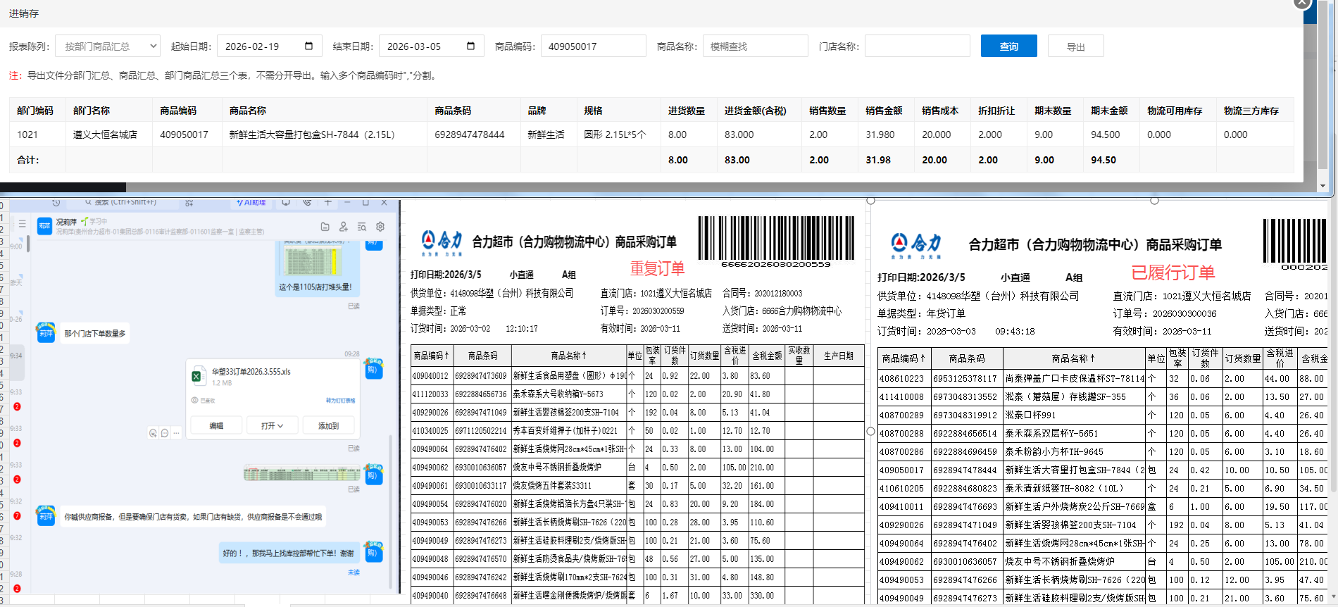
Task: Click the add member icon in chat header
Action: (x=344, y=227)
